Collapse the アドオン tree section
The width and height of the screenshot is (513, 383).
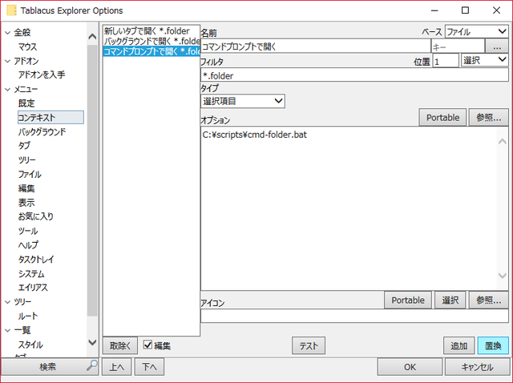pyautogui.click(x=7, y=61)
